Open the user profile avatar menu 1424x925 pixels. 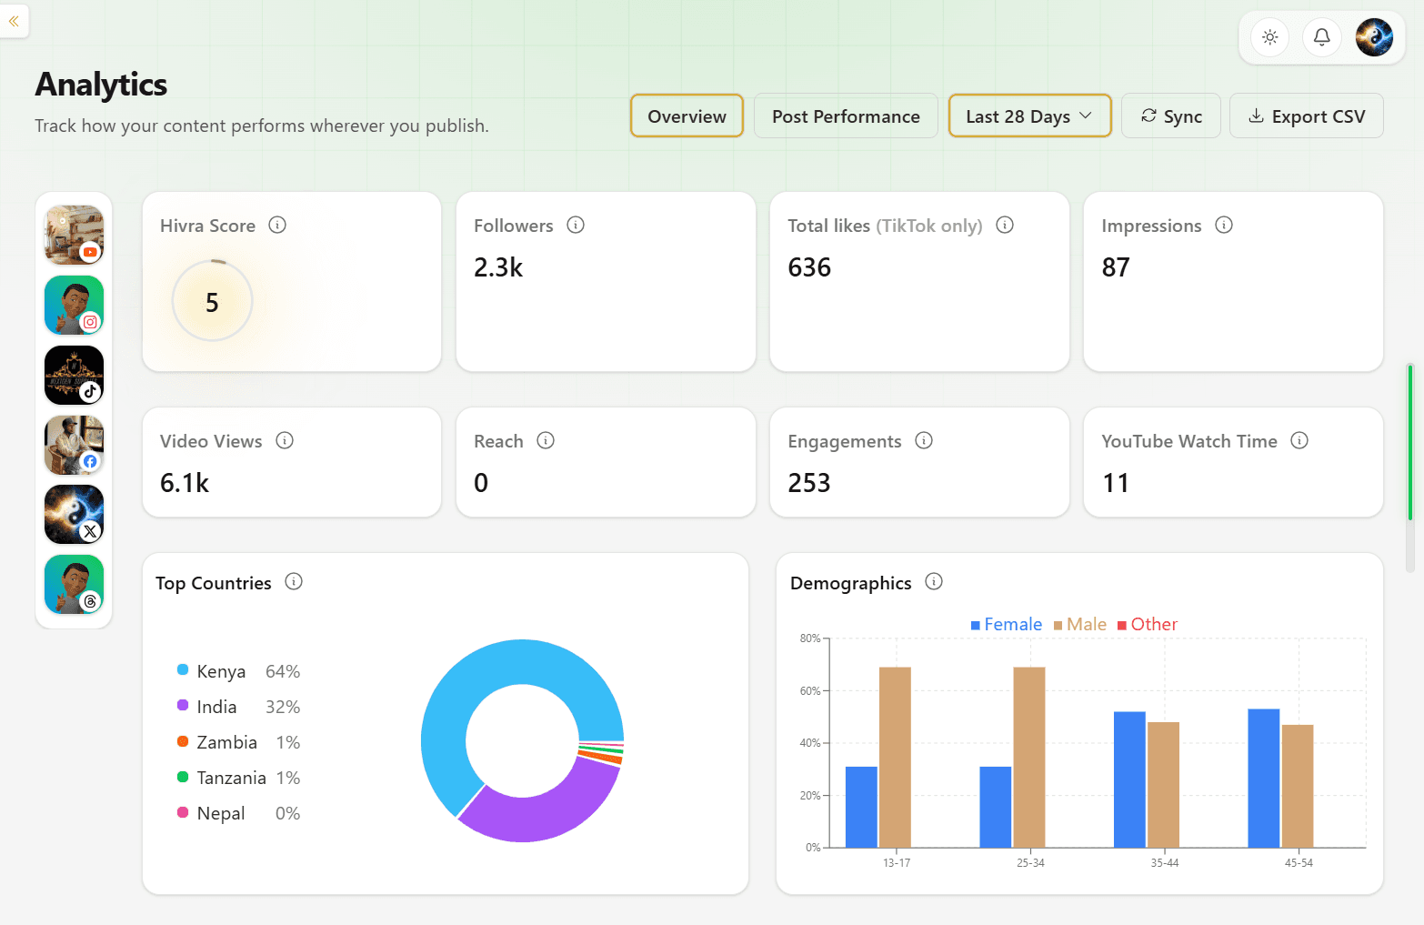[1374, 37]
